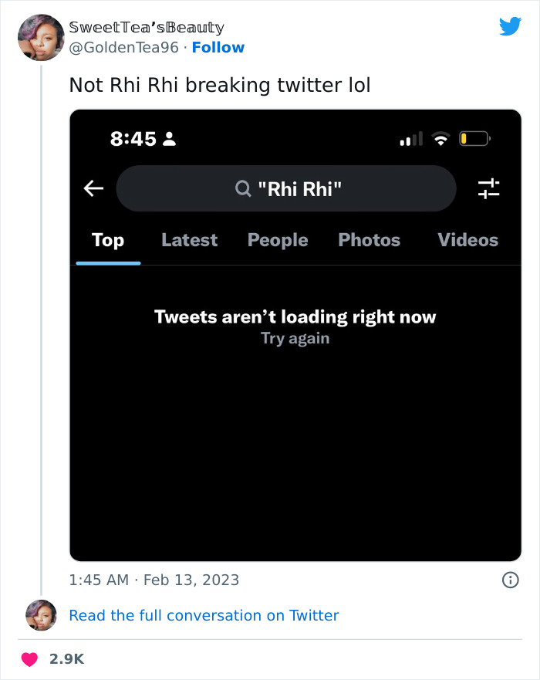Click the battery indicator in the status bar

(x=474, y=138)
